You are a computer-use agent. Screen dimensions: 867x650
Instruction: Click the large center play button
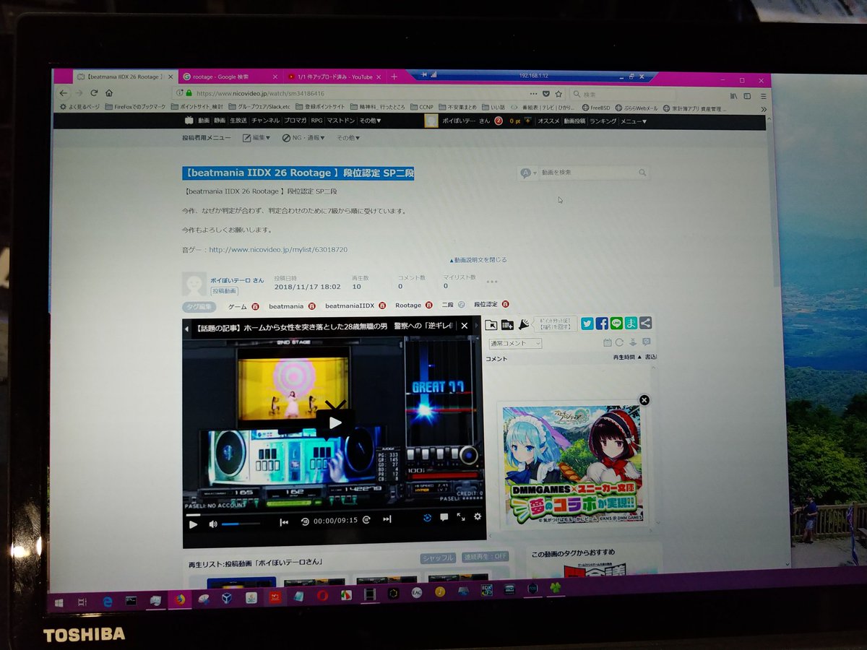tap(335, 423)
